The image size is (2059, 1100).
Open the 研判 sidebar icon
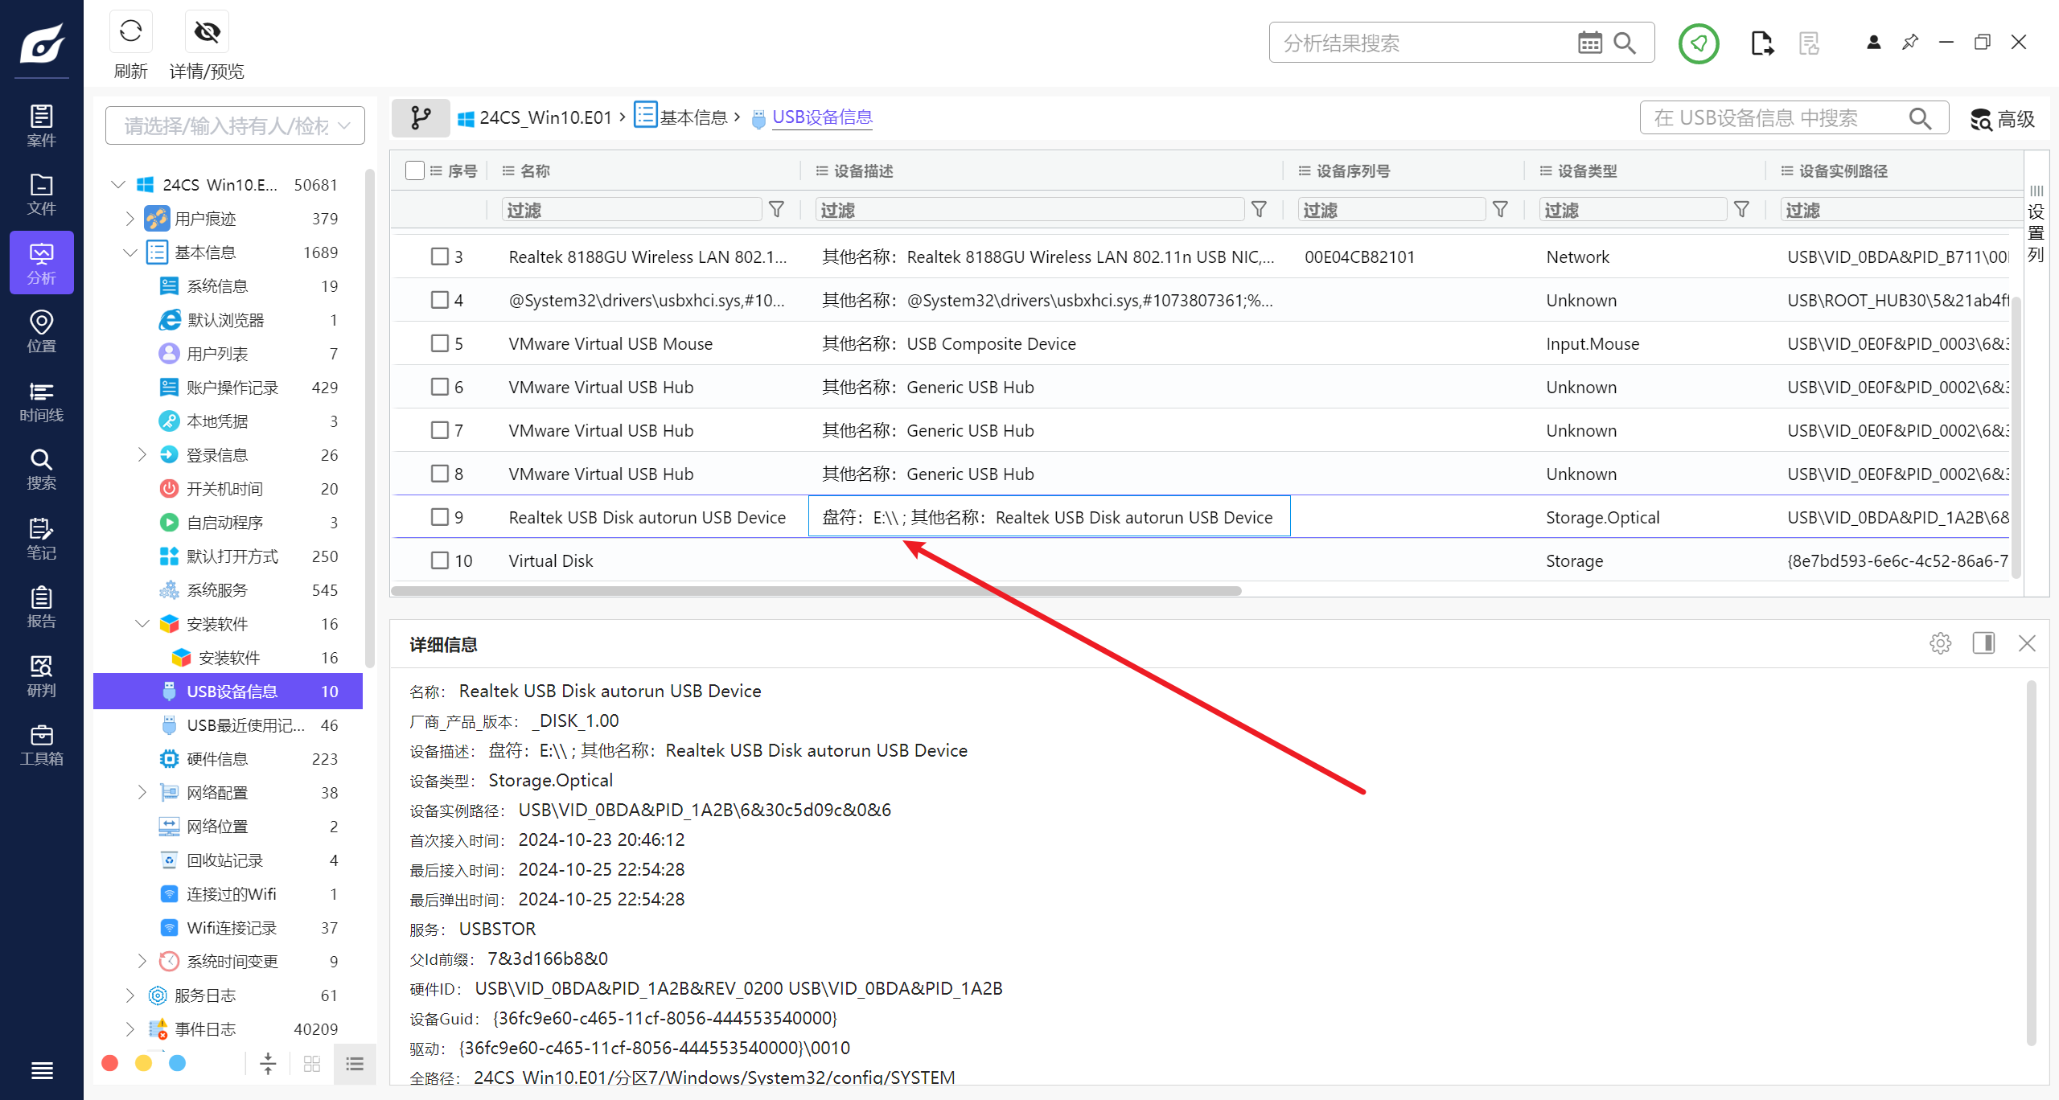[x=41, y=676]
